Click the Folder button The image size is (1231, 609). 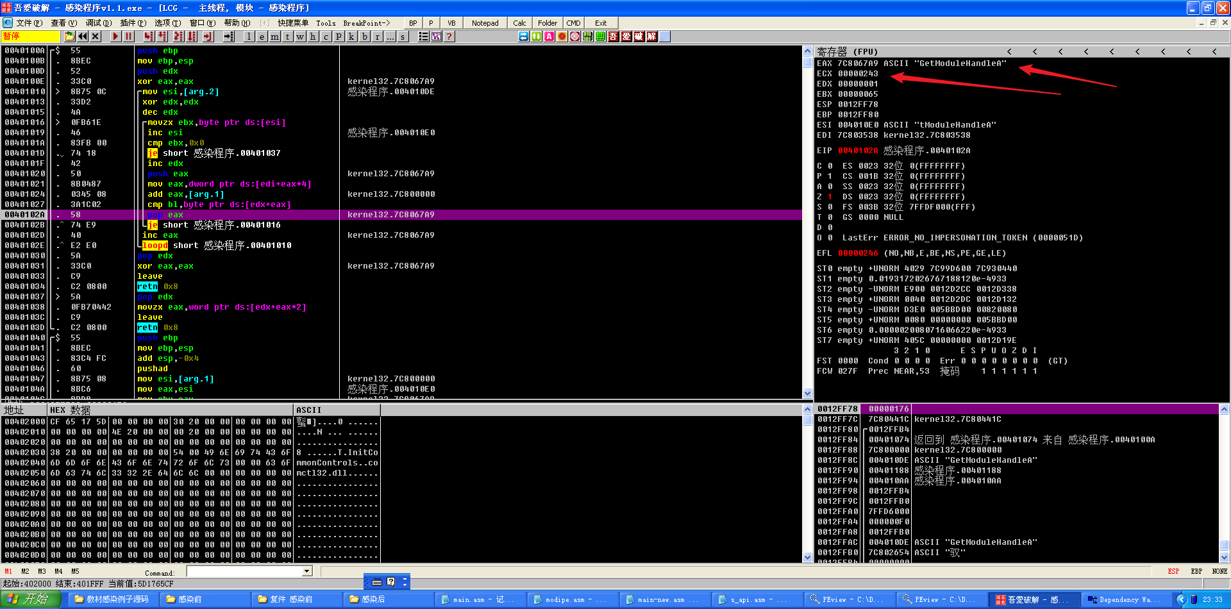click(548, 23)
